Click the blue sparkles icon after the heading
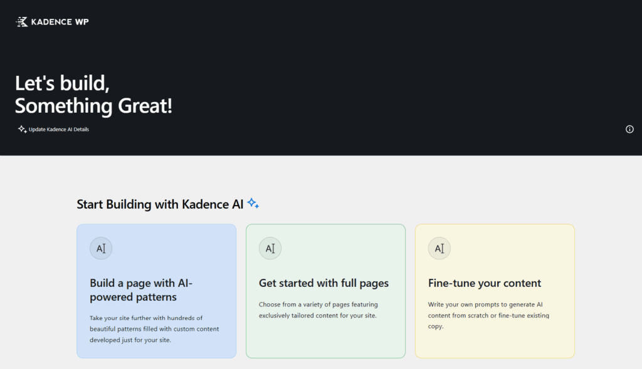 [253, 202]
